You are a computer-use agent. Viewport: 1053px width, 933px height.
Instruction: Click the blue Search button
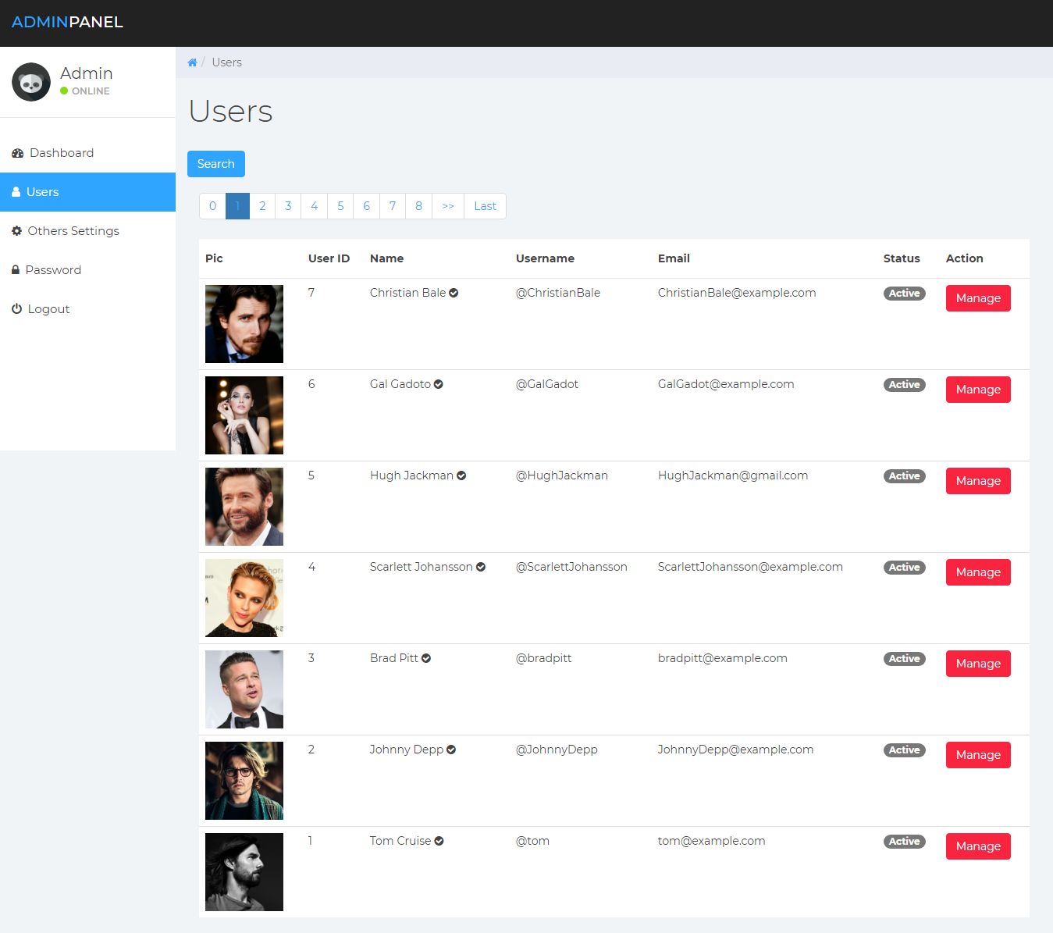click(216, 164)
